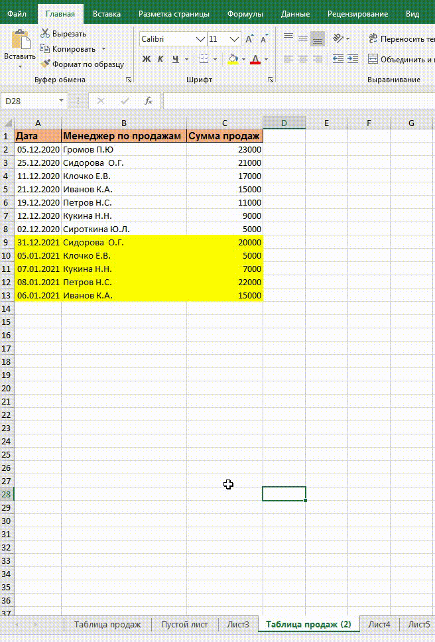Decrease font size with small A icon

click(265, 39)
